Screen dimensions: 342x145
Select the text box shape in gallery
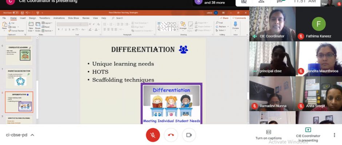point(159,23)
